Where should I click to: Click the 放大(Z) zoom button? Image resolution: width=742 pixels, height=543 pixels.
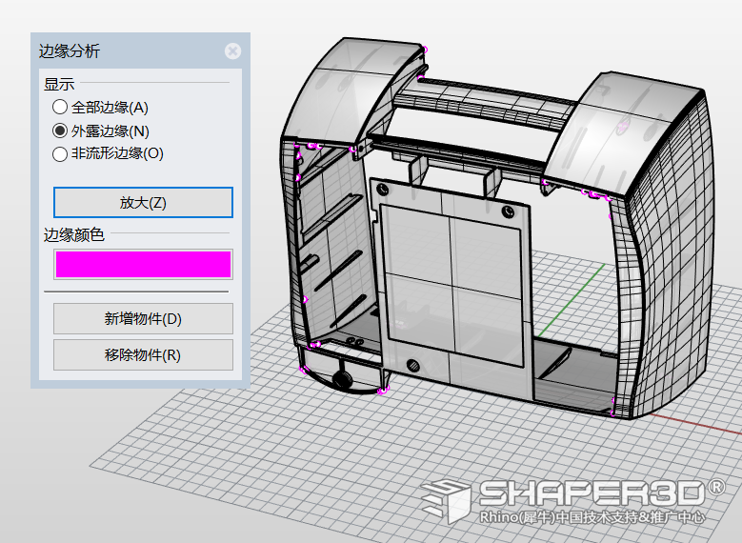[143, 203]
